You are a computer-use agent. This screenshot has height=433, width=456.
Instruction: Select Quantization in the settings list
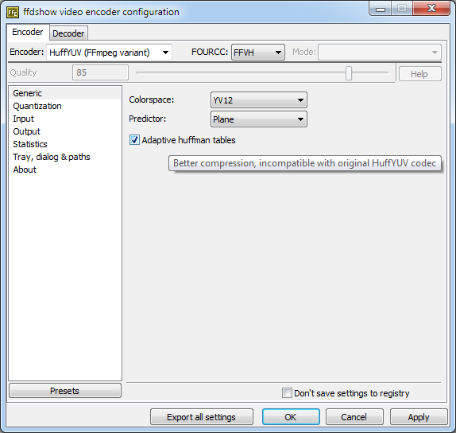(x=37, y=106)
